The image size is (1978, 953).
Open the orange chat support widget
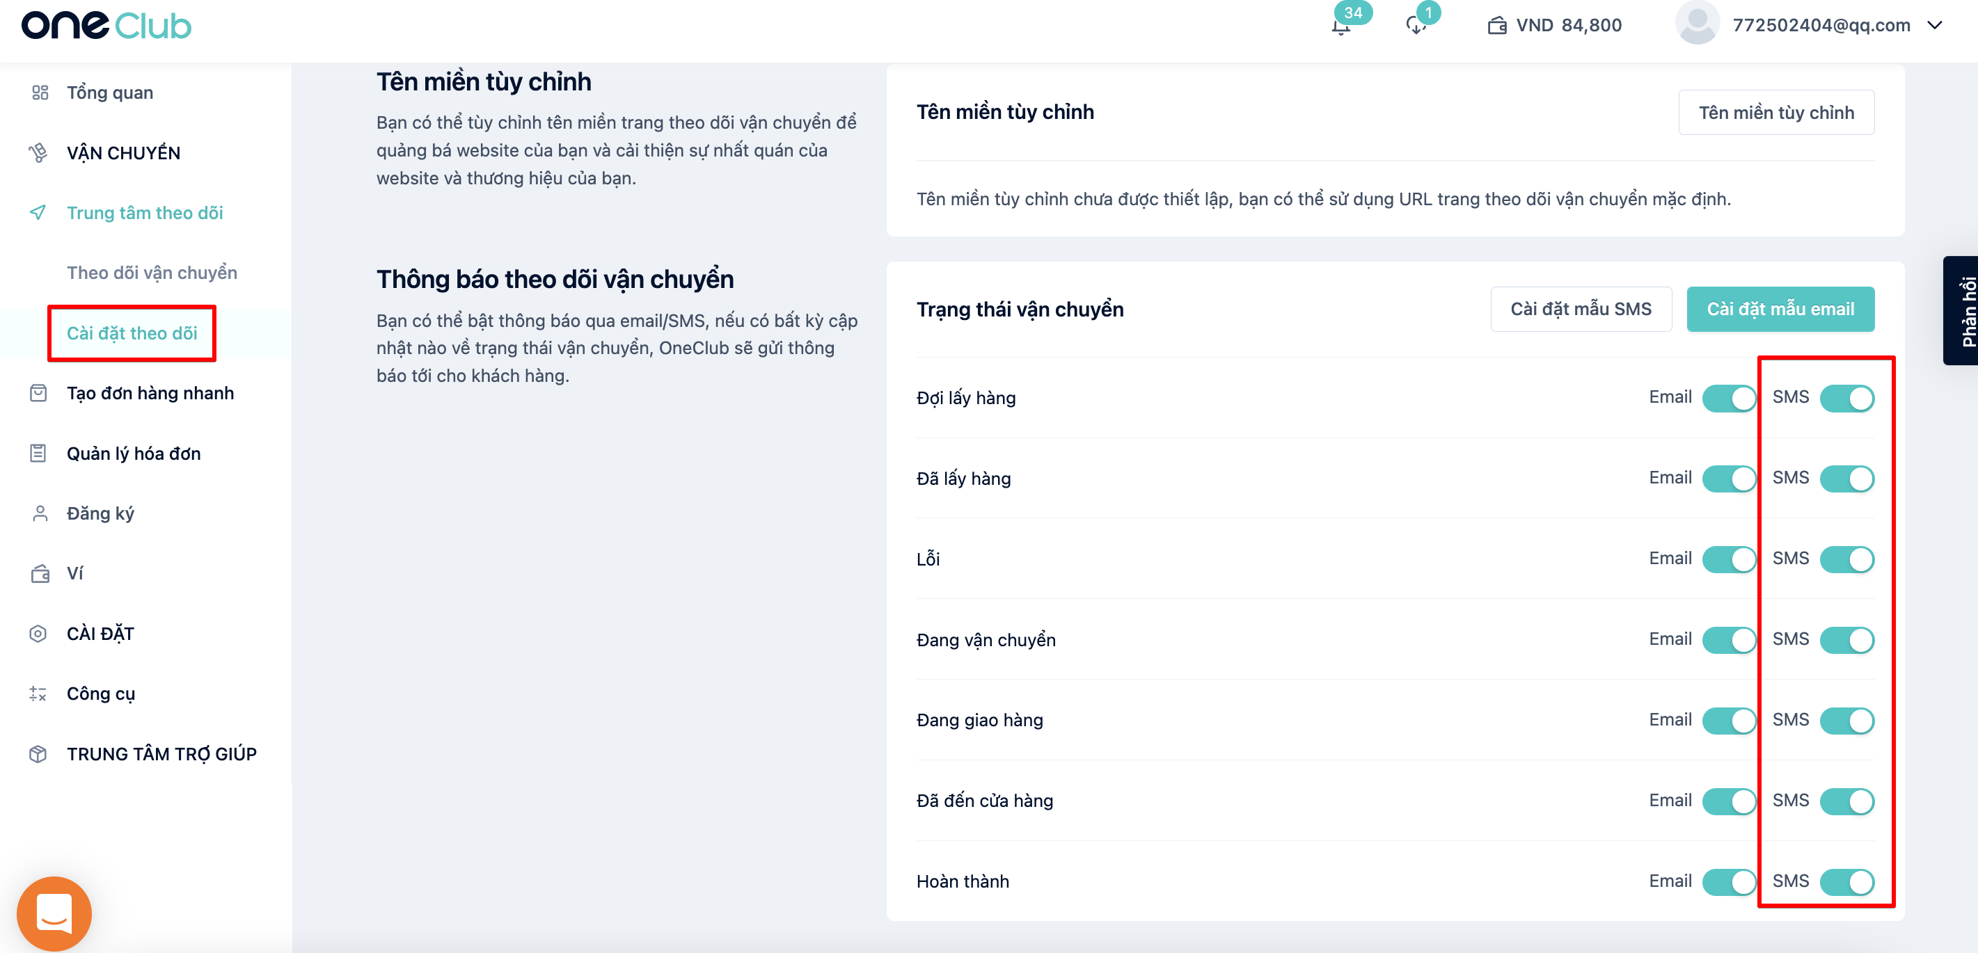(54, 913)
